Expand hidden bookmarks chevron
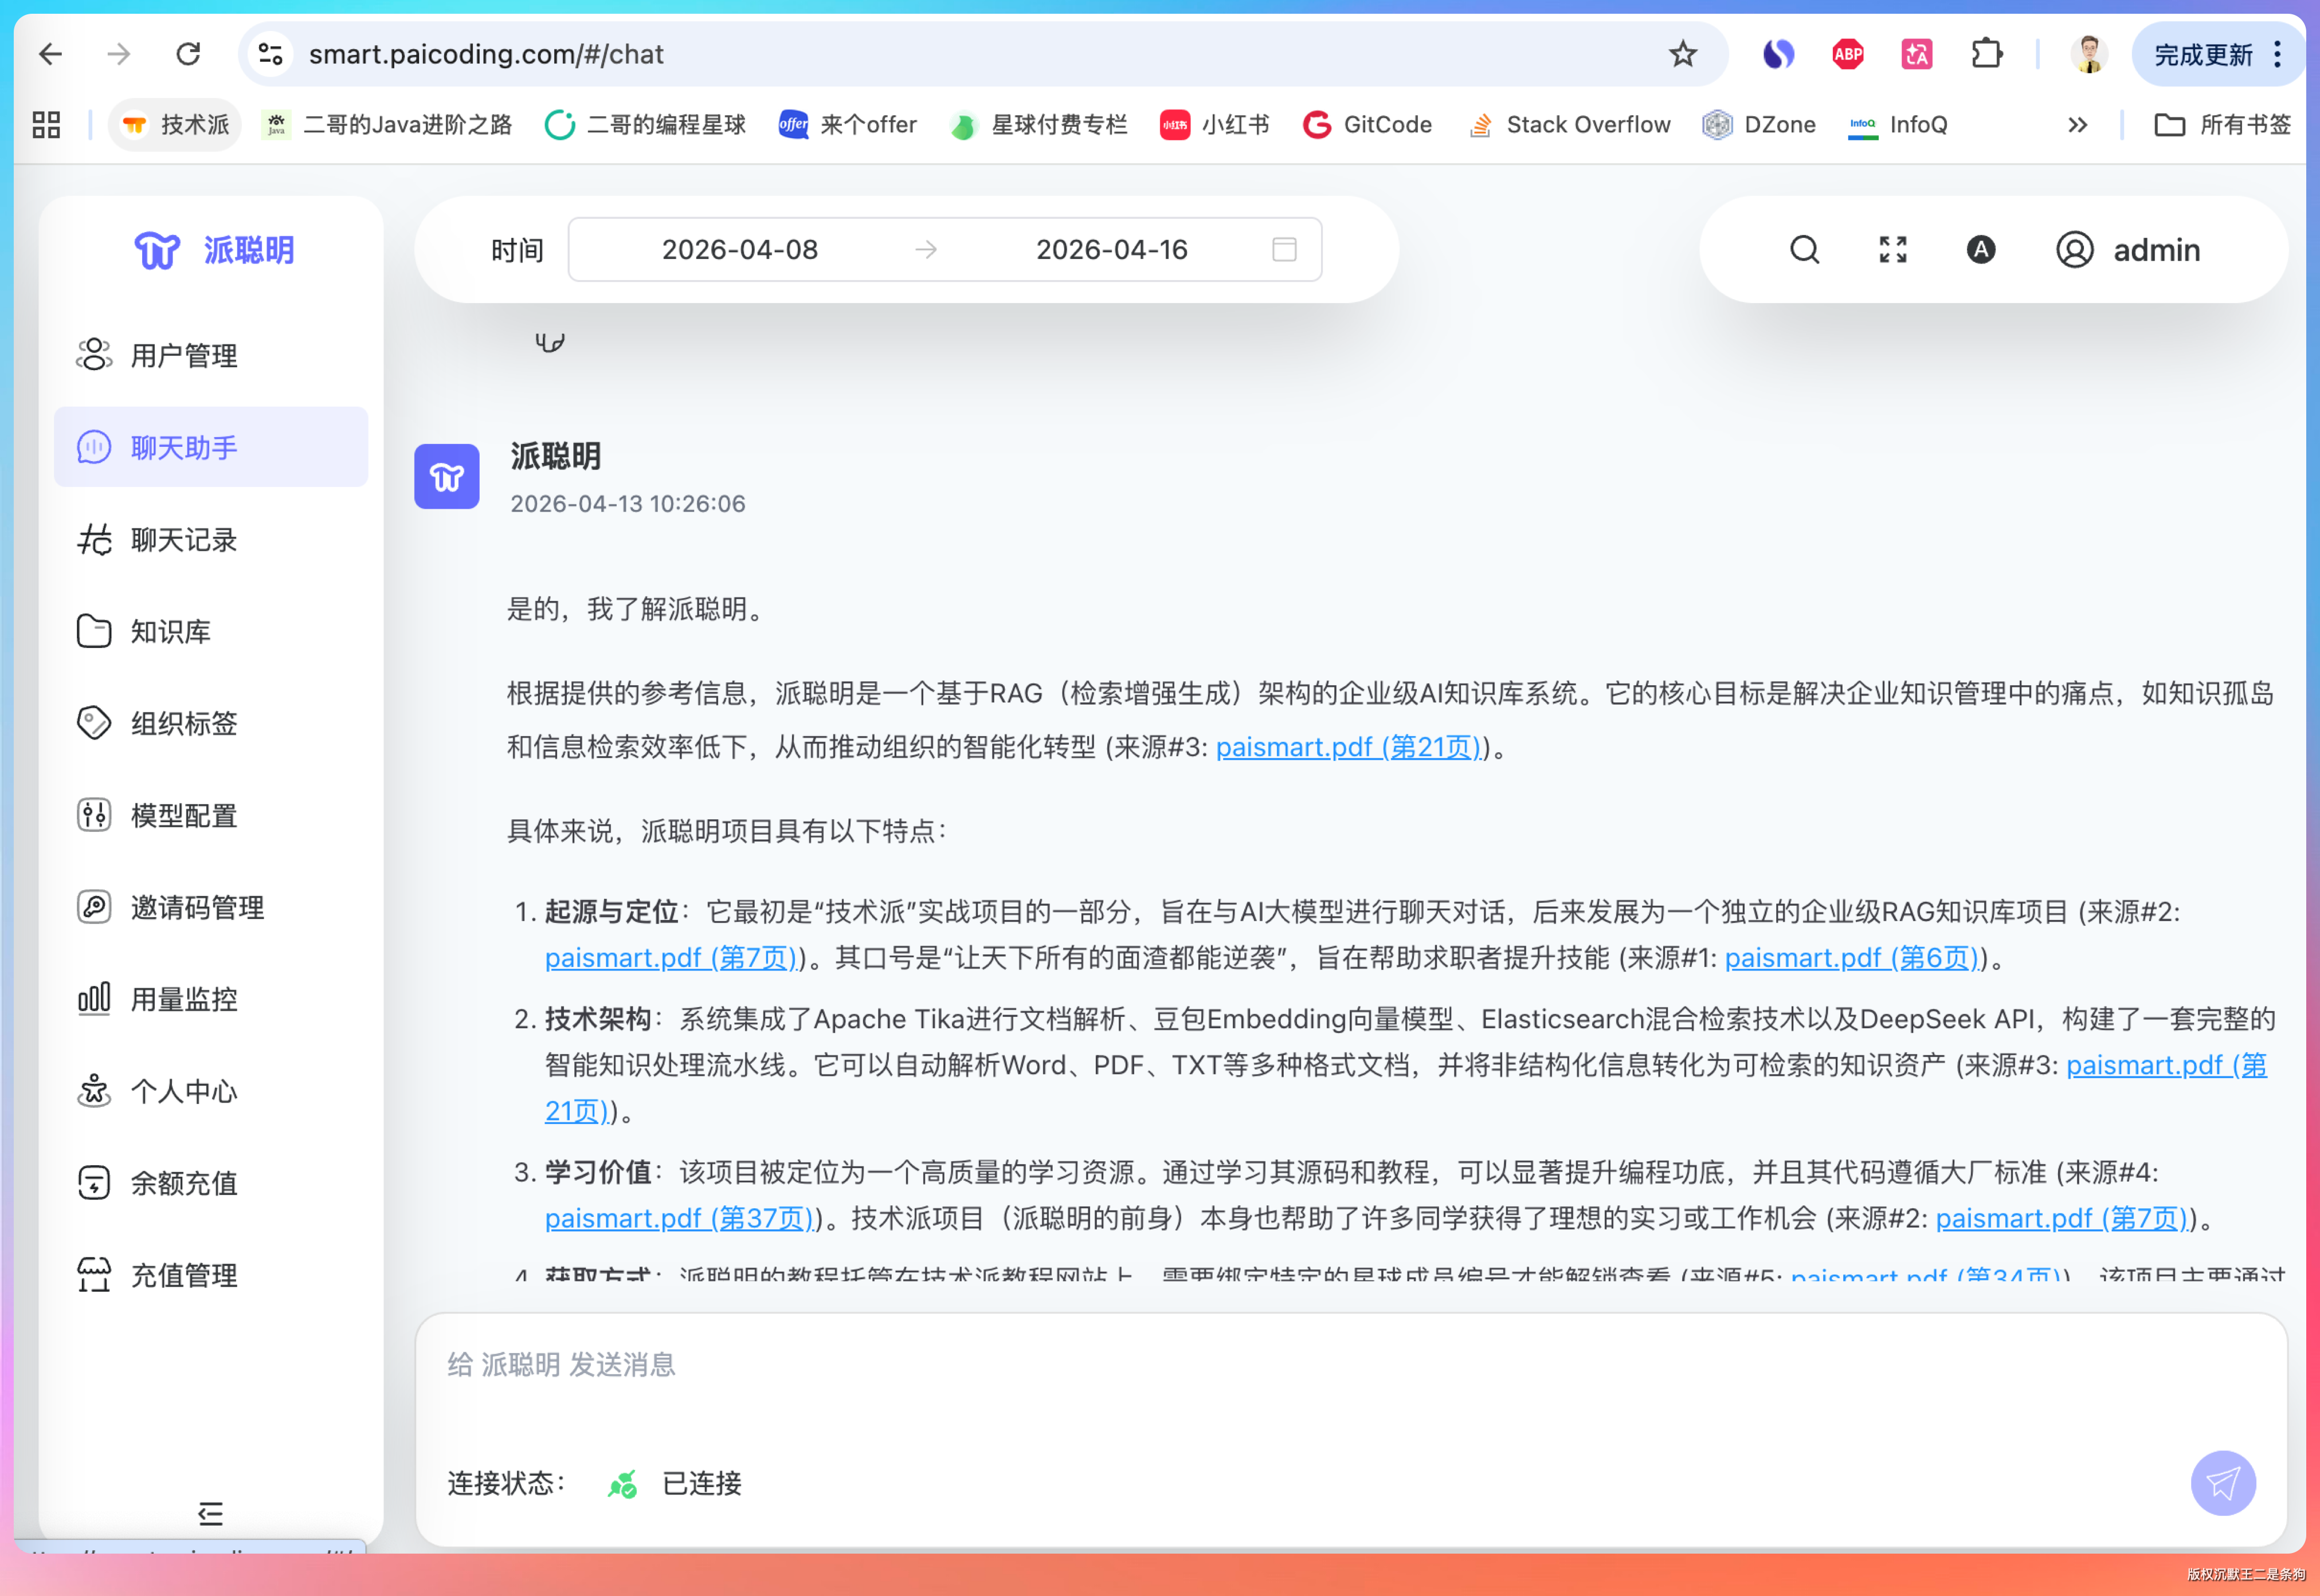The height and width of the screenshot is (1596, 2320). pyautogui.click(x=2077, y=125)
